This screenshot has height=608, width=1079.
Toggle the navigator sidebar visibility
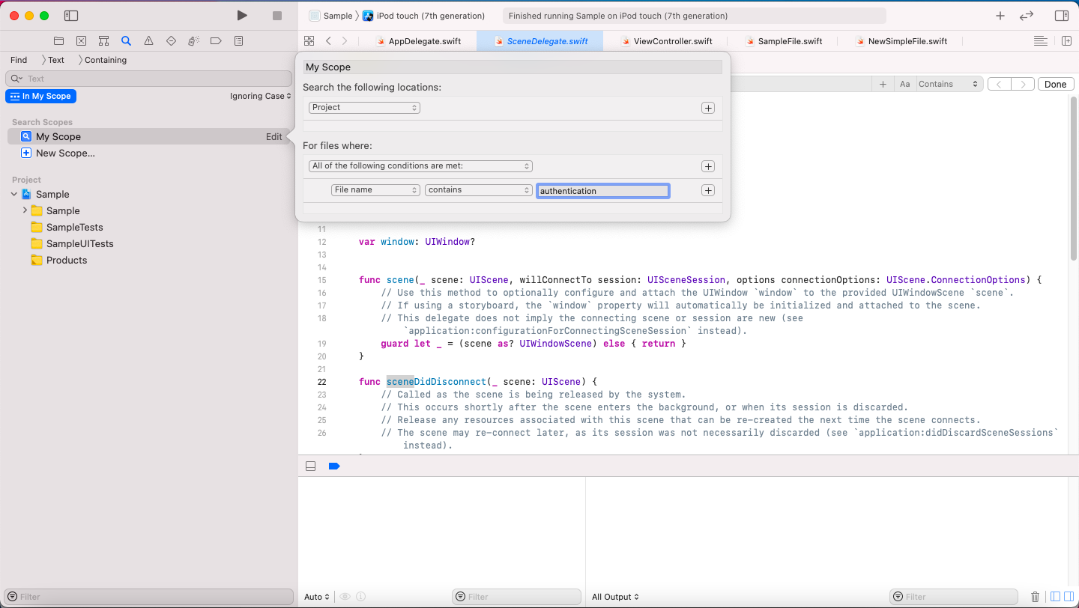pos(71,16)
